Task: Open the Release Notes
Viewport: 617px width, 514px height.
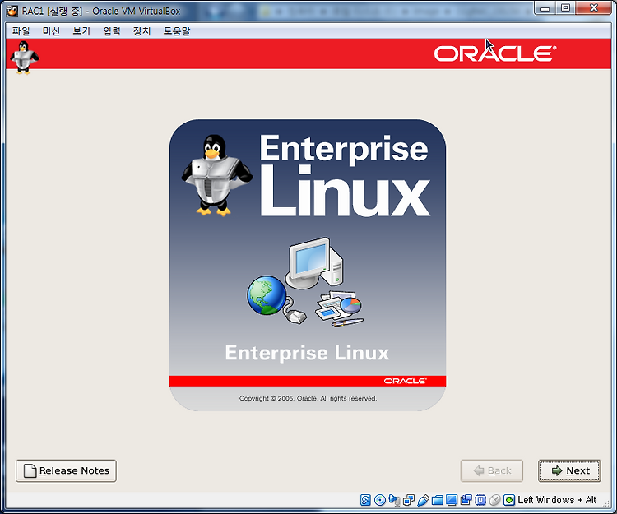Action: [x=66, y=470]
